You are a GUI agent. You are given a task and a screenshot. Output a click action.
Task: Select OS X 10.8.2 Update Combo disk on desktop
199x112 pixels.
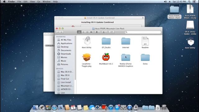(190, 28)
